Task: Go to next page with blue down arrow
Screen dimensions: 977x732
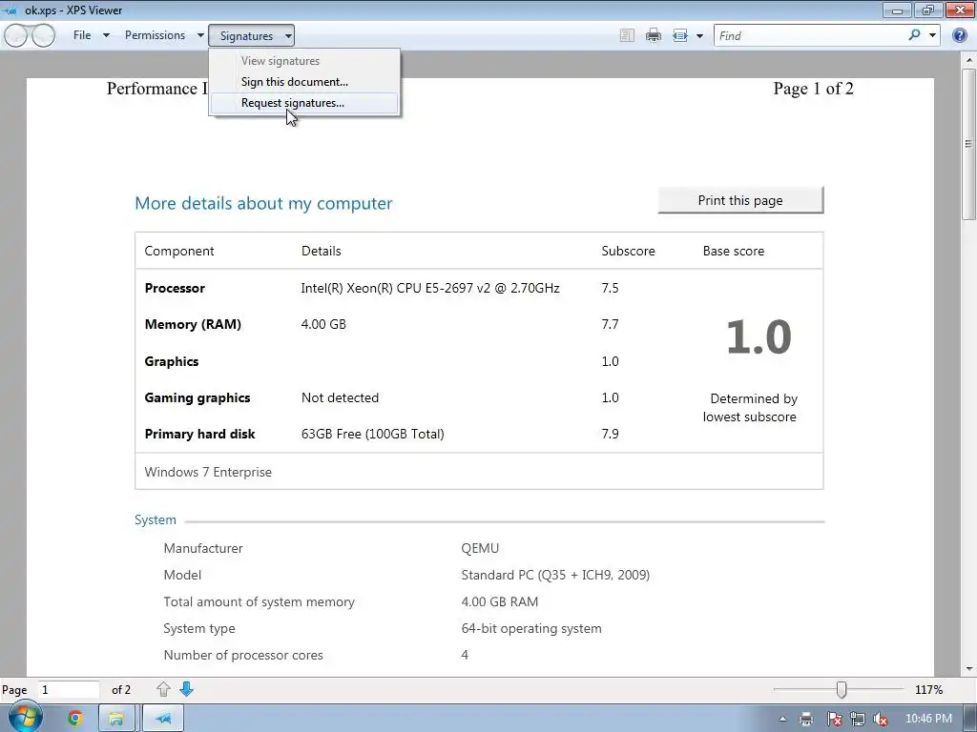Action: [186, 689]
